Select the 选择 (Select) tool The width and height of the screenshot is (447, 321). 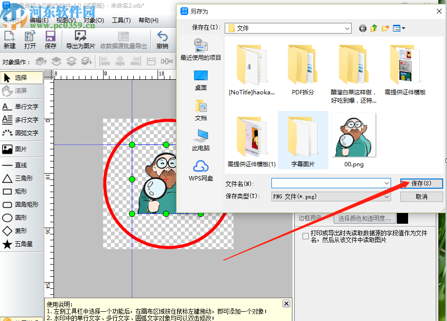(19, 77)
